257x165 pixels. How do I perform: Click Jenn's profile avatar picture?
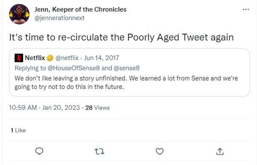[19, 14]
